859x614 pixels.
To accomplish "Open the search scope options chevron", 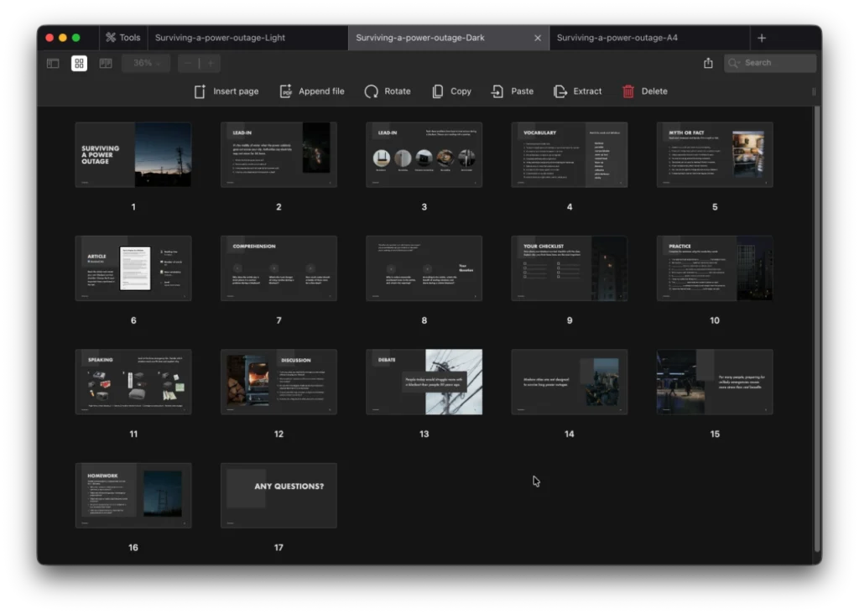I will [737, 62].
